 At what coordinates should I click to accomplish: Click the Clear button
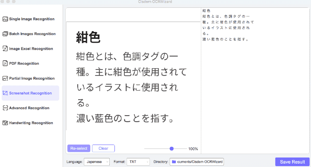point(103,148)
